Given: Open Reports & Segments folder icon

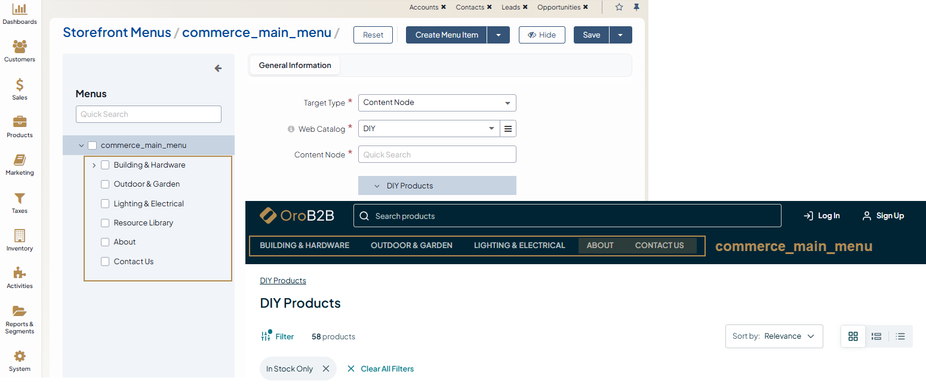Looking at the screenshot, I should [x=20, y=311].
